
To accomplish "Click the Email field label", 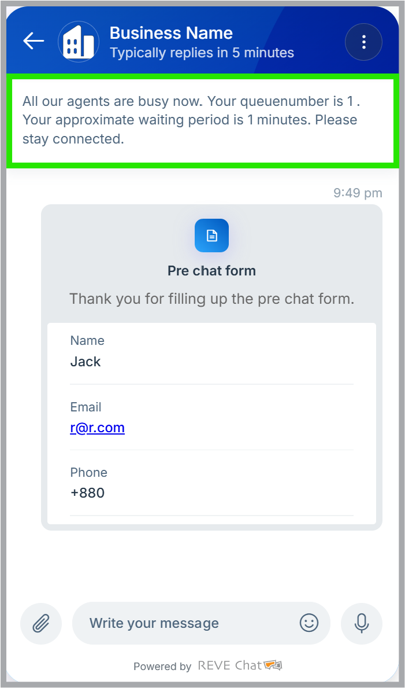I will coord(86,407).
